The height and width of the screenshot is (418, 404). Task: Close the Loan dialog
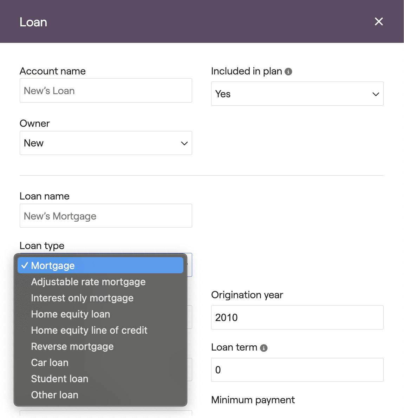coord(379,21)
